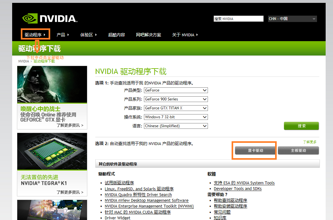Open NVIDIA nView Desktop Management Software link
Image resolution: width=333 pixels, height=220 pixels.
click(147, 200)
